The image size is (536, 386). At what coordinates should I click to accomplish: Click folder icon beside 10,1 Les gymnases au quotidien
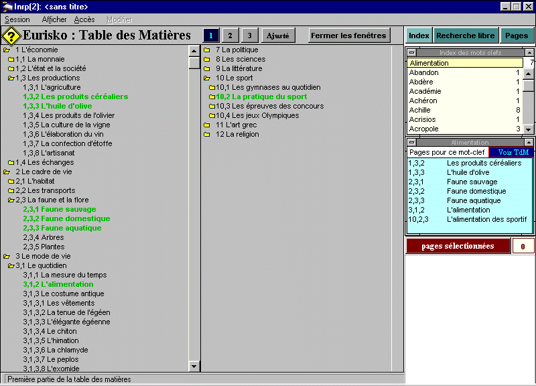click(212, 88)
